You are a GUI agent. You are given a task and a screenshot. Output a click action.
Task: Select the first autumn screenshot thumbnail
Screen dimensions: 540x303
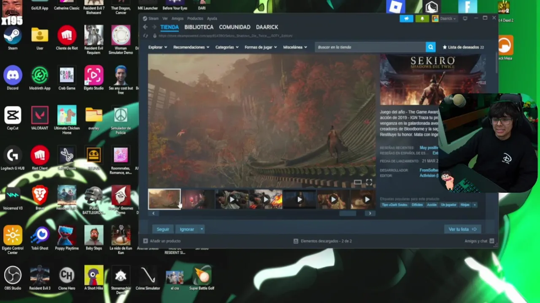(x=164, y=199)
